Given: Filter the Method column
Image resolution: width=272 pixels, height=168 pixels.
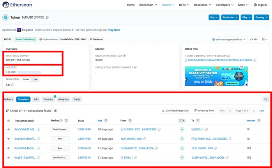Looking at the screenshot, I should (66, 121).
